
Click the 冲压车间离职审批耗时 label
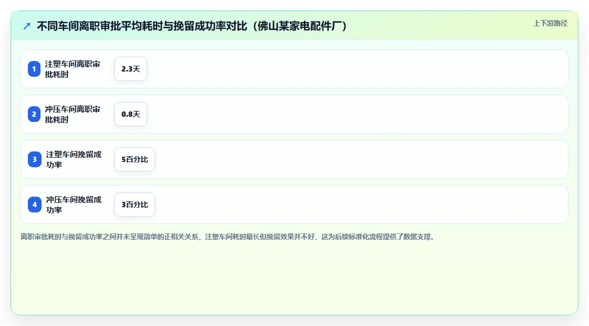73,114
